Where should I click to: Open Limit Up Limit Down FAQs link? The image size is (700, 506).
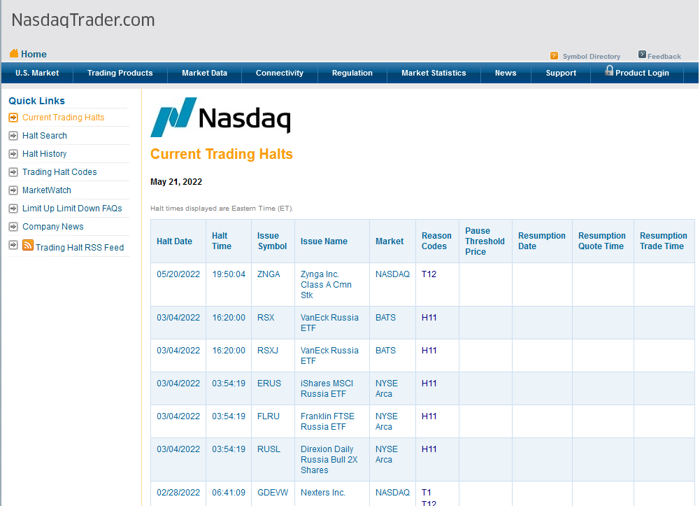[x=72, y=209]
